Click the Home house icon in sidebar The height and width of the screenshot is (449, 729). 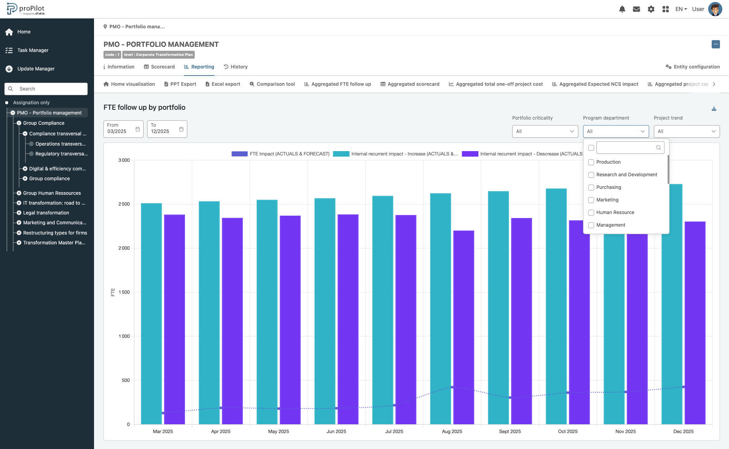(9, 32)
